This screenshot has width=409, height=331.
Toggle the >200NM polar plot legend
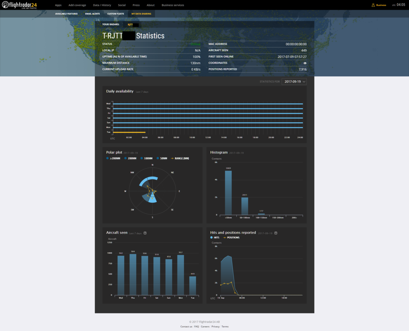click(x=113, y=158)
